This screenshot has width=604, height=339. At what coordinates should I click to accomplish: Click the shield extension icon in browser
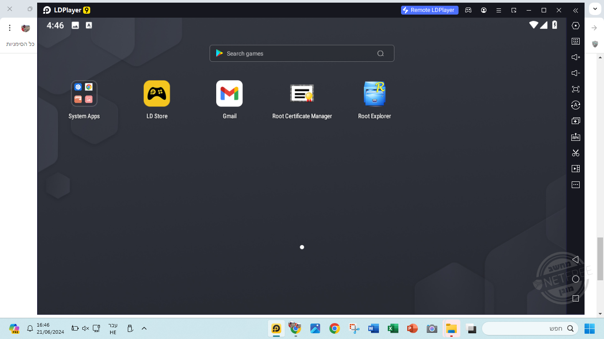[x=595, y=44]
